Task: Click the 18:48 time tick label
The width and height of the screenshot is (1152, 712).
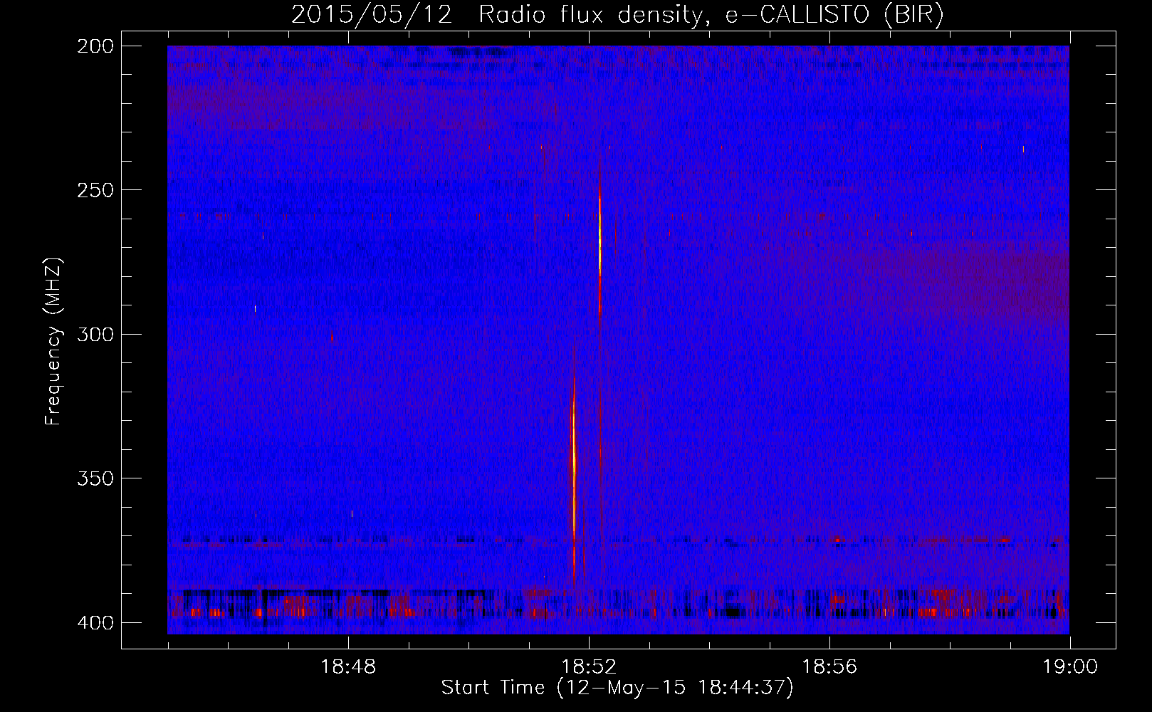Action: click(x=348, y=667)
